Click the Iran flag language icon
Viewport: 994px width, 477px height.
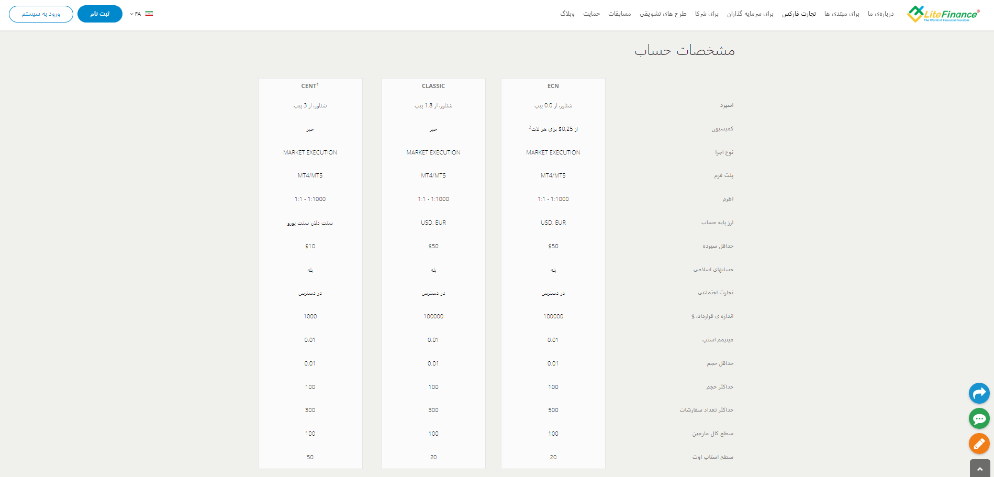point(149,14)
